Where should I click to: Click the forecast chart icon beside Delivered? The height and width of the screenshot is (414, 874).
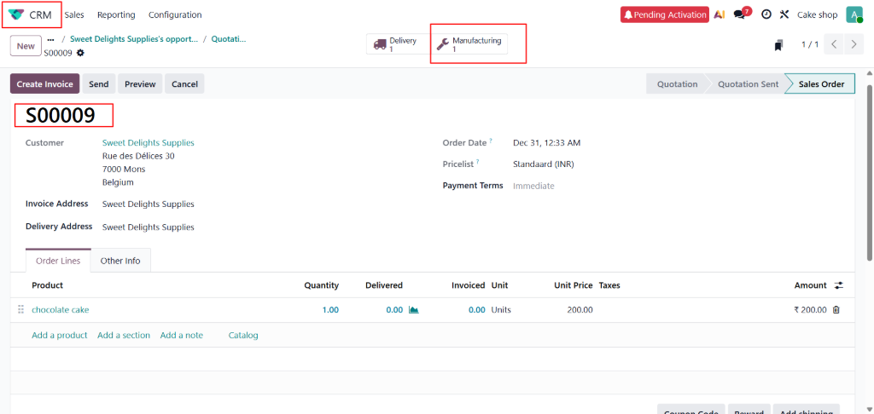pos(414,310)
